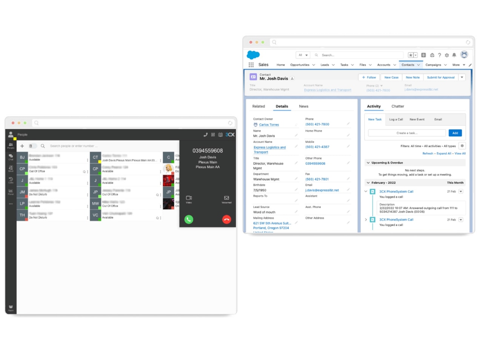Open voicemail from the call panel
The image size is (483, 350).
click(226, 199)
